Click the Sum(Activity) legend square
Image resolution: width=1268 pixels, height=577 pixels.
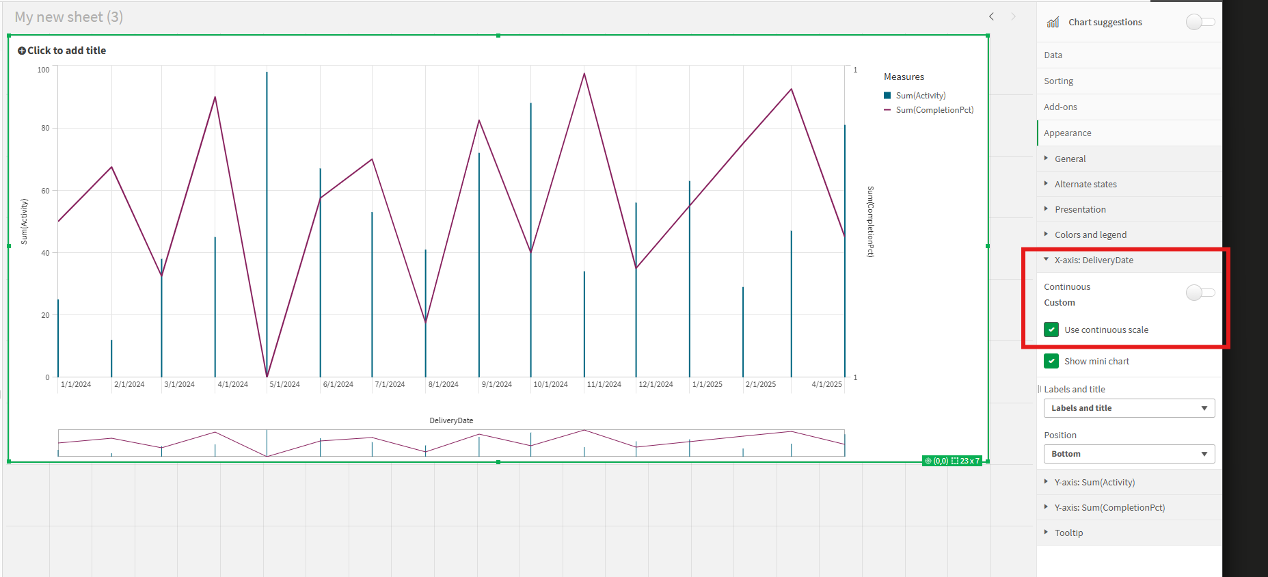887,96
